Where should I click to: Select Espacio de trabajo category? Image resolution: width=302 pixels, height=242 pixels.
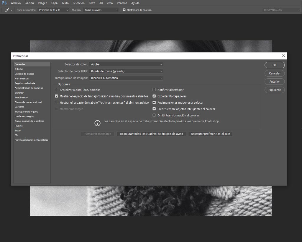coord(24,74)
